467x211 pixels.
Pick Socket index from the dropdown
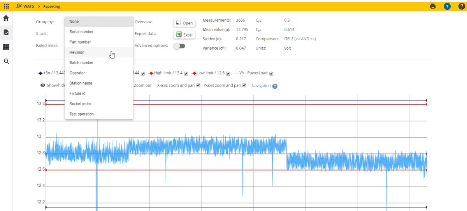(x=99, y=104)
